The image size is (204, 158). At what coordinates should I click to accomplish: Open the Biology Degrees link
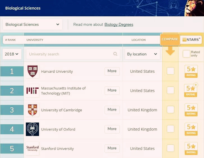pos(119,24)
